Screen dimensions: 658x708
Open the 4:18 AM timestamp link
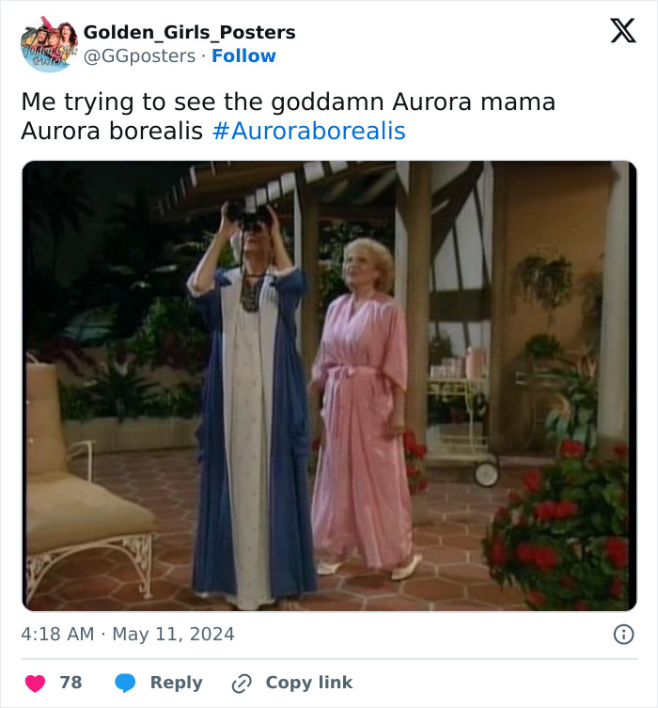click(x=57, y=634)
